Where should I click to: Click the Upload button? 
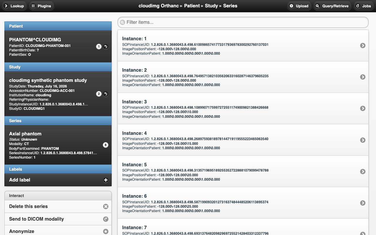[299, 6]
